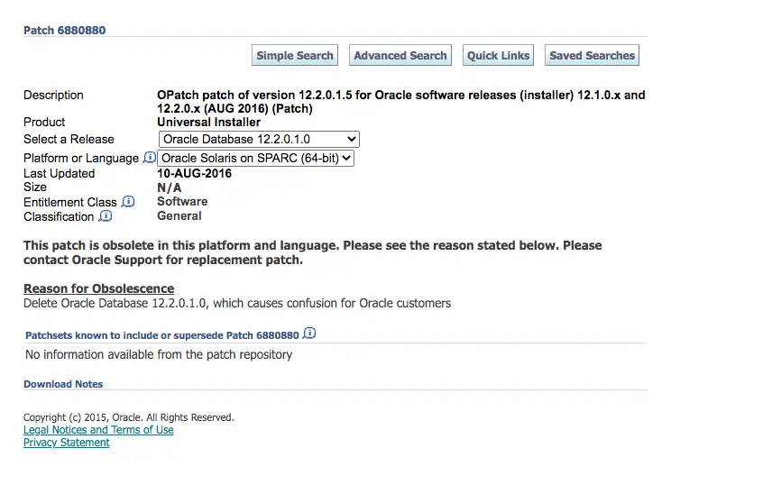763x494 pixels.
Task: Click the Download Notes section heading
Action: [63, 384]
